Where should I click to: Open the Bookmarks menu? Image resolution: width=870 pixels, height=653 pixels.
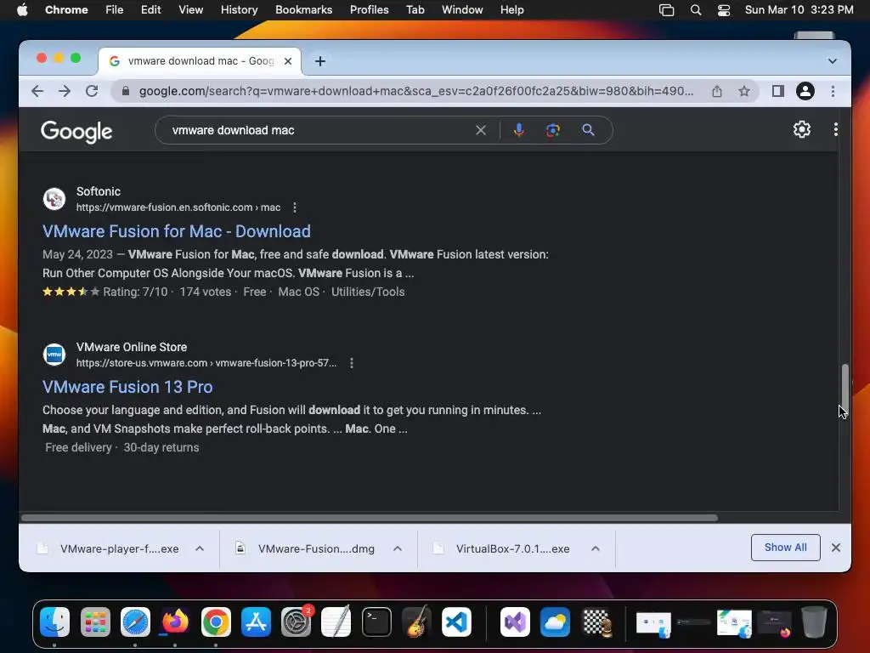[303, 10]
